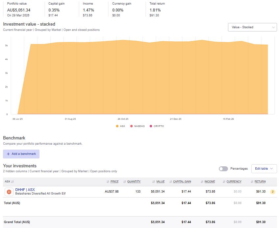Screen dimensions: 279x228
Task: Open the Value - Stacked dropdown
Action: (x=252, y=27)
